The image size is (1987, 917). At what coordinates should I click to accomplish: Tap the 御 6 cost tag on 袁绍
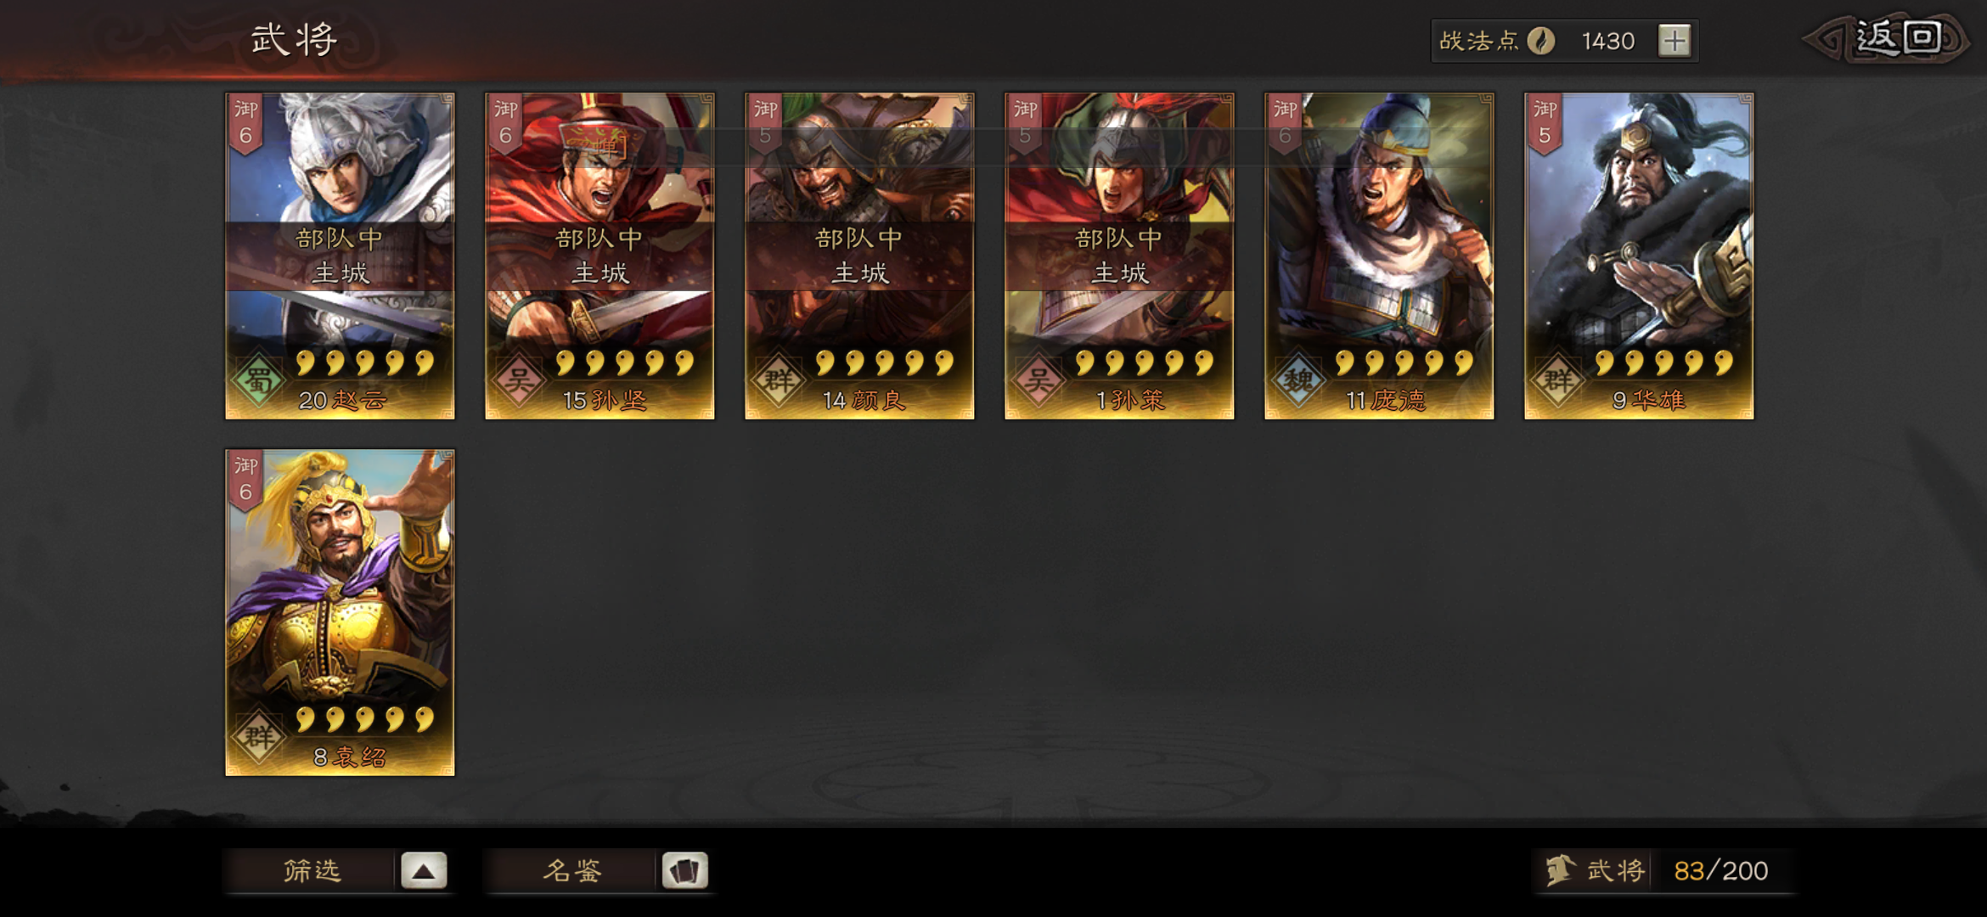245,480
